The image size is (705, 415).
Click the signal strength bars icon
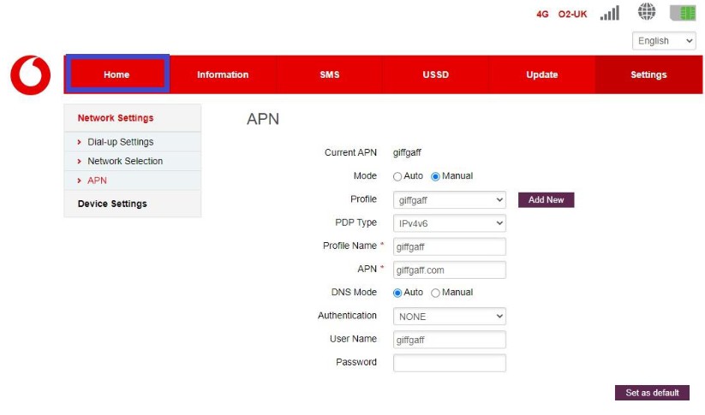(x=609, y=13)
